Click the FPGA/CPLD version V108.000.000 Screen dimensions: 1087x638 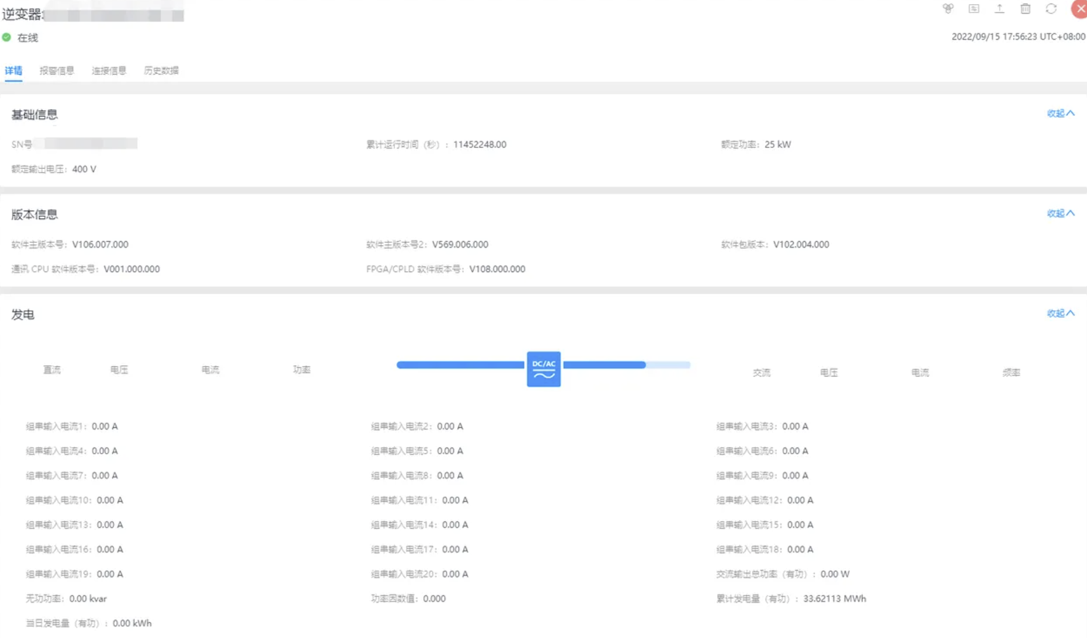(x=497, y=269)
